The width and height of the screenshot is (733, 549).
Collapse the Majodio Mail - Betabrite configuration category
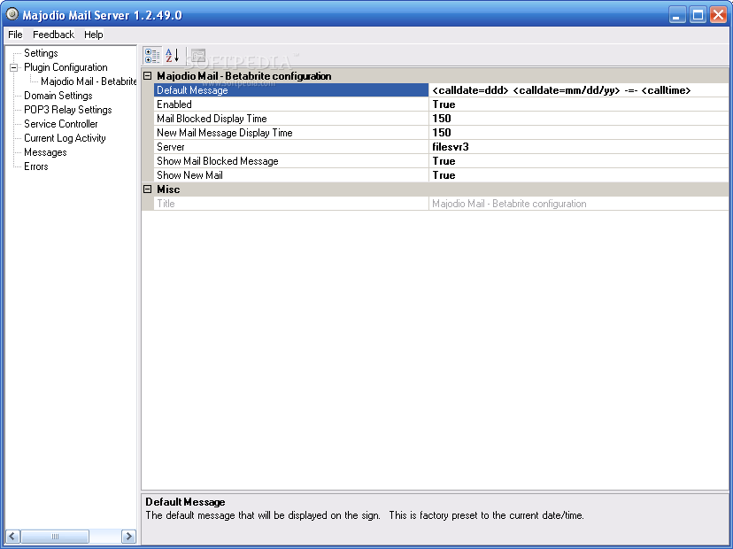148,76
